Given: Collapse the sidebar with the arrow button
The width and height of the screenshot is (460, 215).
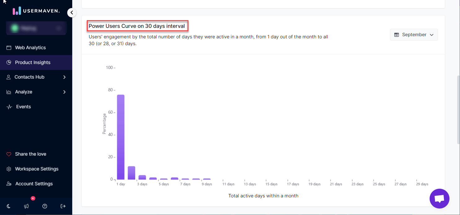Looking at the screenshot, I should click(x=72, y=13).
